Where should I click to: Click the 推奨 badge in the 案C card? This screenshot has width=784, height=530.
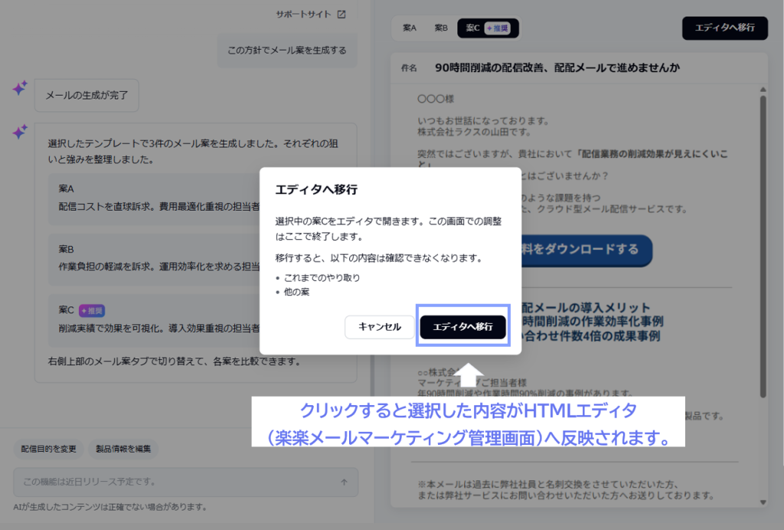click(x=92, y=310)
